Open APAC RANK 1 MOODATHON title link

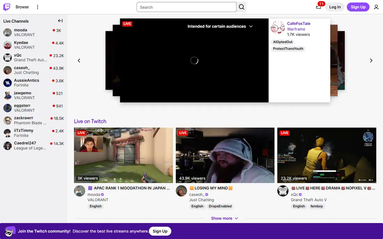click(x=128, y=188)
